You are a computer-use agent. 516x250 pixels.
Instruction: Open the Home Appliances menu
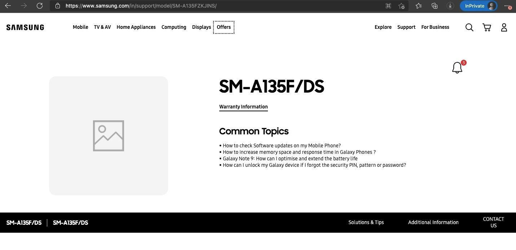pyautogui.click(x=136, y=27)
